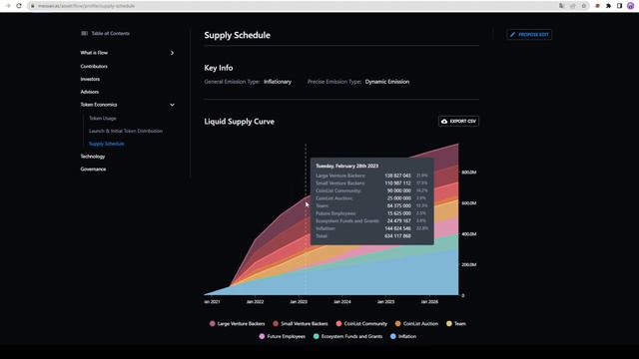Viewport: 639px width, 359px height.
Task: Toggle CoinList Community series in legend
Action: (x=361, y=323)
